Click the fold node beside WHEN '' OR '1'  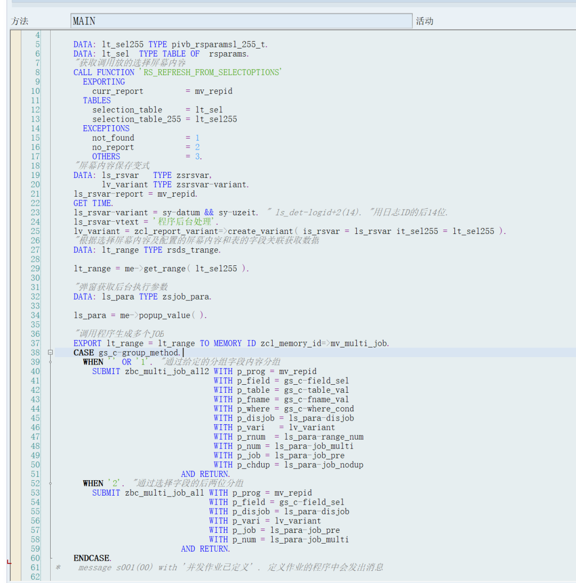click(x=50, y=362)
